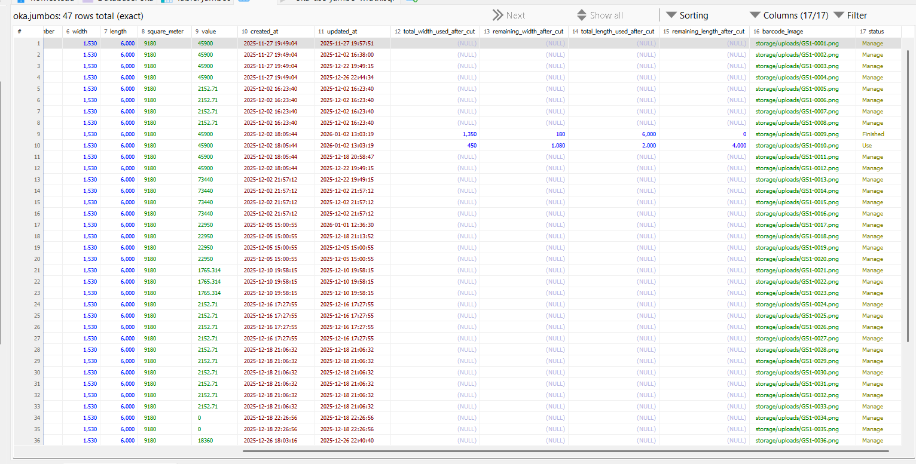
Task: Select the Use status cell in row 10
Action: click(866, 146)
